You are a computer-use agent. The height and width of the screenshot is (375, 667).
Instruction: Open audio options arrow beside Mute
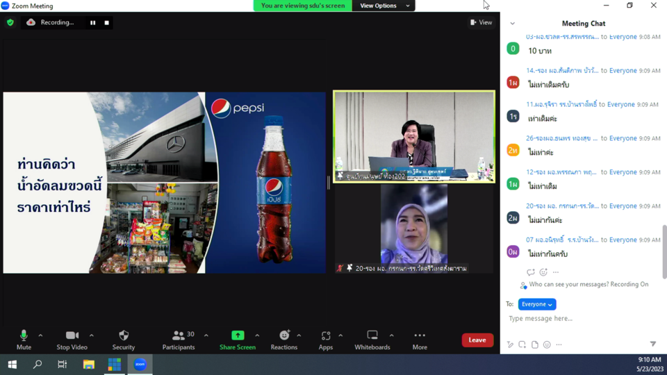coord(40,335)
